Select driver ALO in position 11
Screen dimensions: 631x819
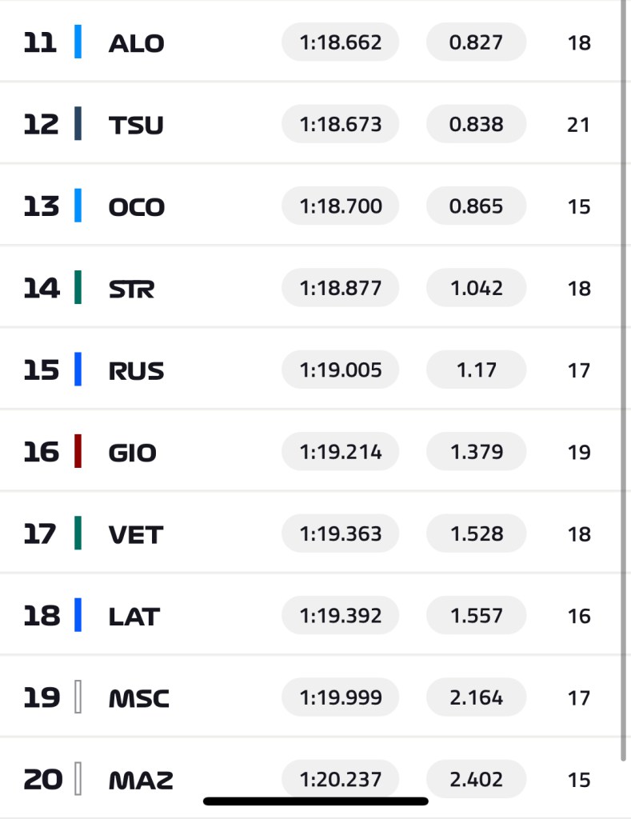point(136,43)
